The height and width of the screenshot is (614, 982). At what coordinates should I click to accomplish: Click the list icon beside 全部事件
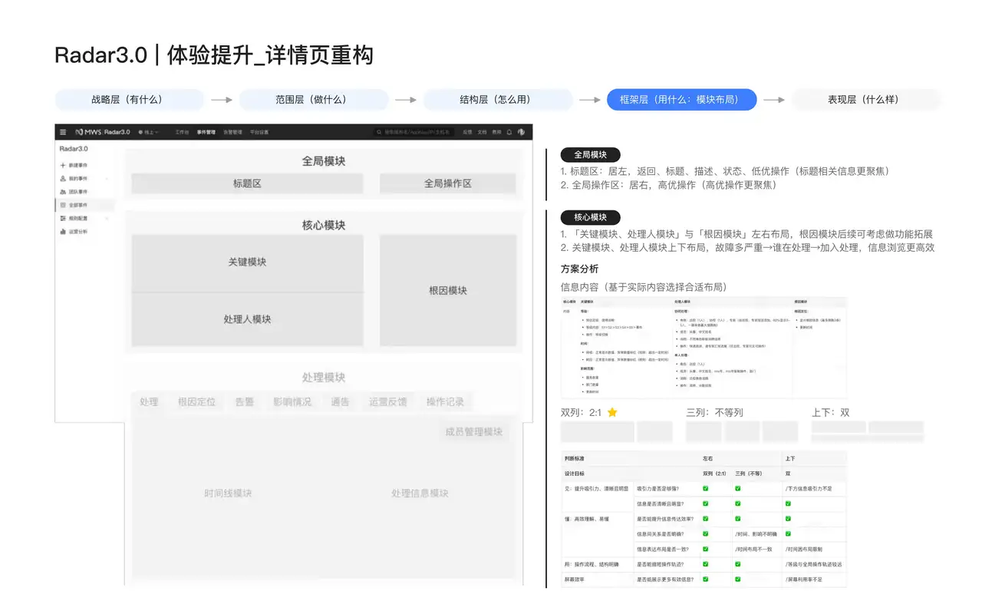pyautogui.click(x=63, y=205)
